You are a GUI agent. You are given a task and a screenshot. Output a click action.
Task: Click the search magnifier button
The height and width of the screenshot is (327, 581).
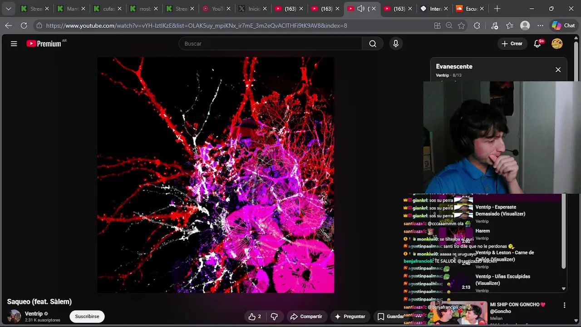point(373,44)
